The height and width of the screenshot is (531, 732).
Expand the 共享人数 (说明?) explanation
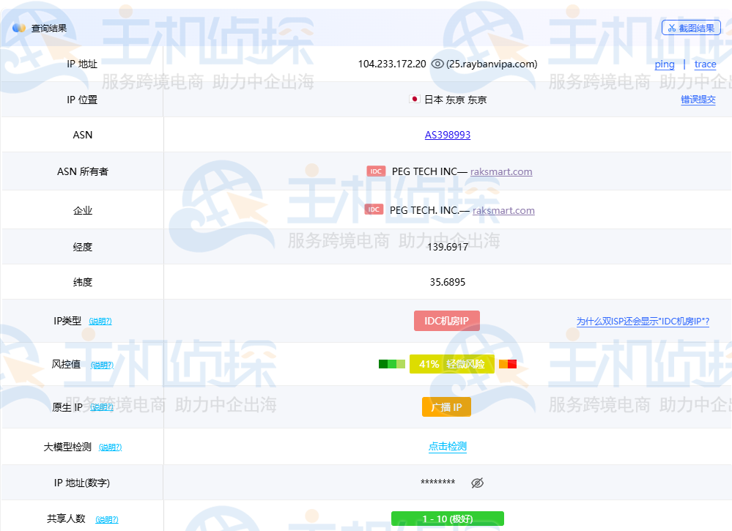106,519
